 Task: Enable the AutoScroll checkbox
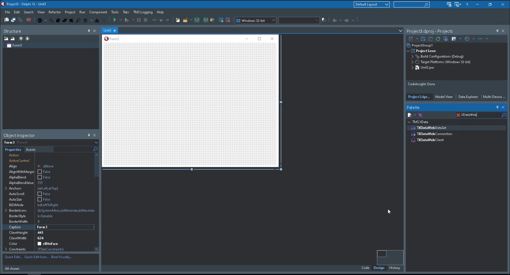[x=40, y=194]
